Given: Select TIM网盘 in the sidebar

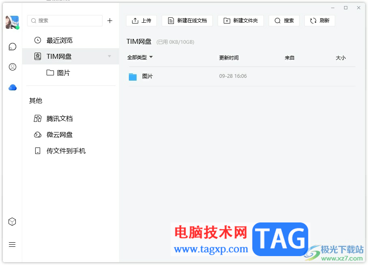Looking at the screenshot, I should (x=71, y=56).
